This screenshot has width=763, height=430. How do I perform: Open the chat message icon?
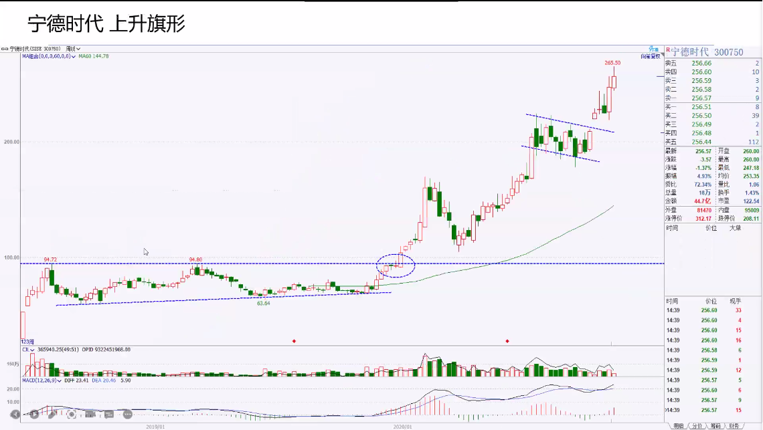click(109, 415)
